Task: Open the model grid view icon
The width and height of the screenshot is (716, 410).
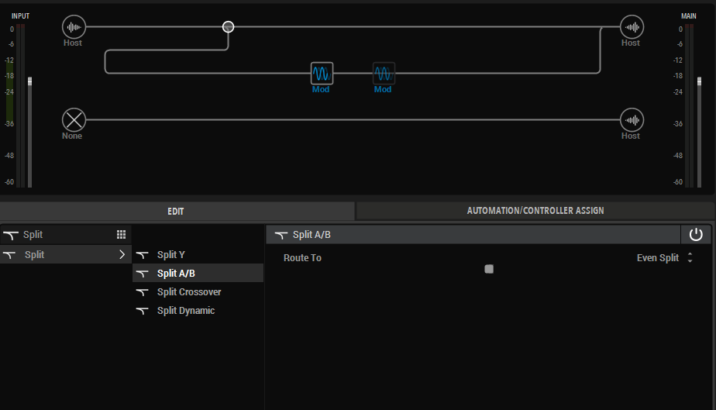Action: (x=121, y=235)
